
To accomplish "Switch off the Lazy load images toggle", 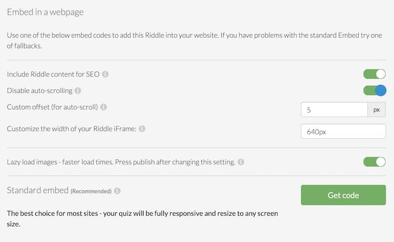I will (x=375, y=162).
